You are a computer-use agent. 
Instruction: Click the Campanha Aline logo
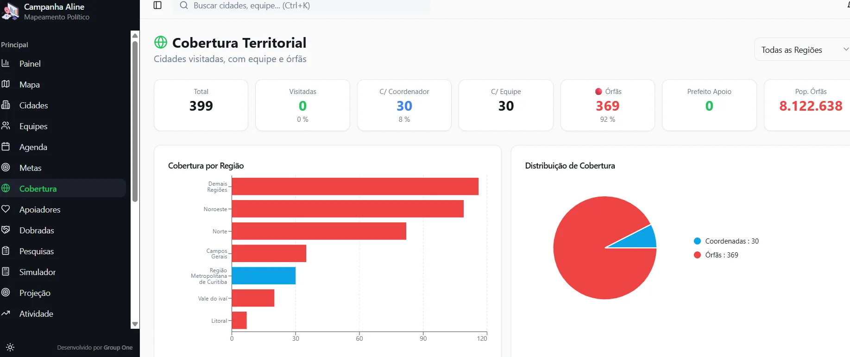tap(10, 12)
